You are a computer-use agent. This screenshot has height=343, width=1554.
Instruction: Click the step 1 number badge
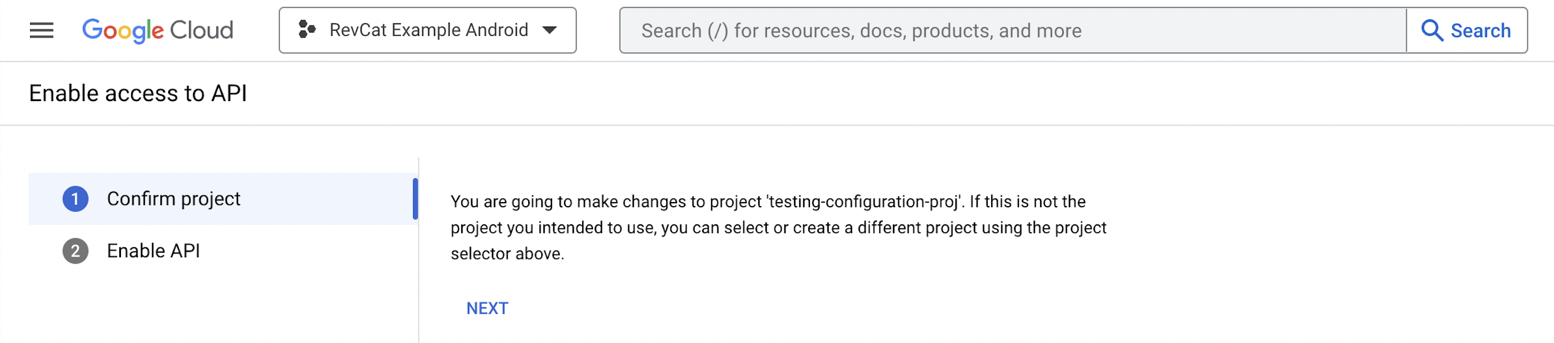[x=76, y=199]
